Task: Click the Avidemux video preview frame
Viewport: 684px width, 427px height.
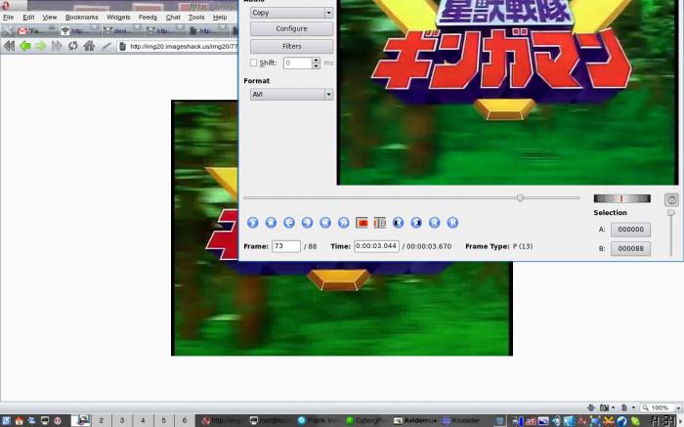Action: (507, 92)
